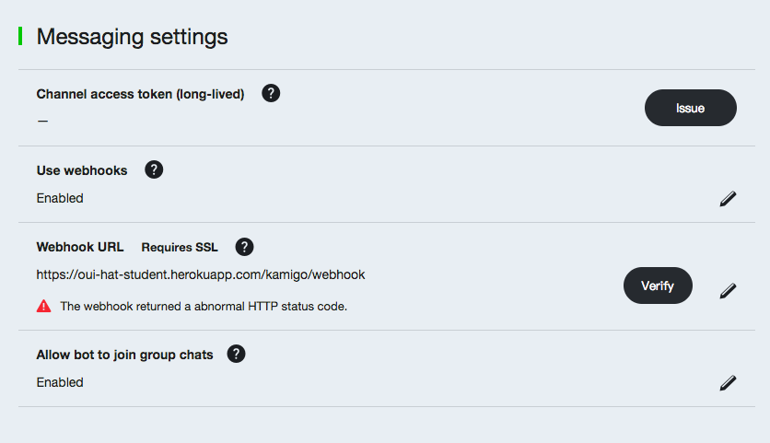Viewport: 770px width, 443px height.
Task: Click the Webhook URL label
Action: pyautogui.click(x=80, y=247)
